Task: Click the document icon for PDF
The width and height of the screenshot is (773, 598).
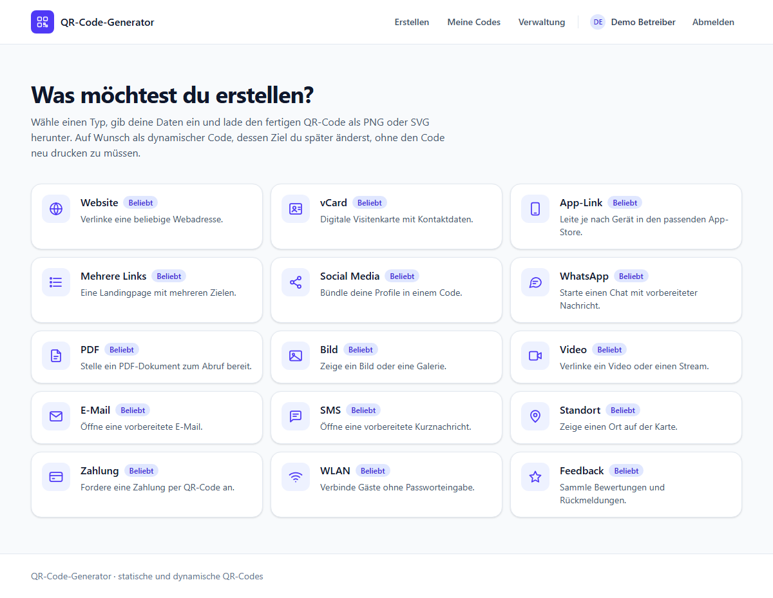Action: (56, 356)
